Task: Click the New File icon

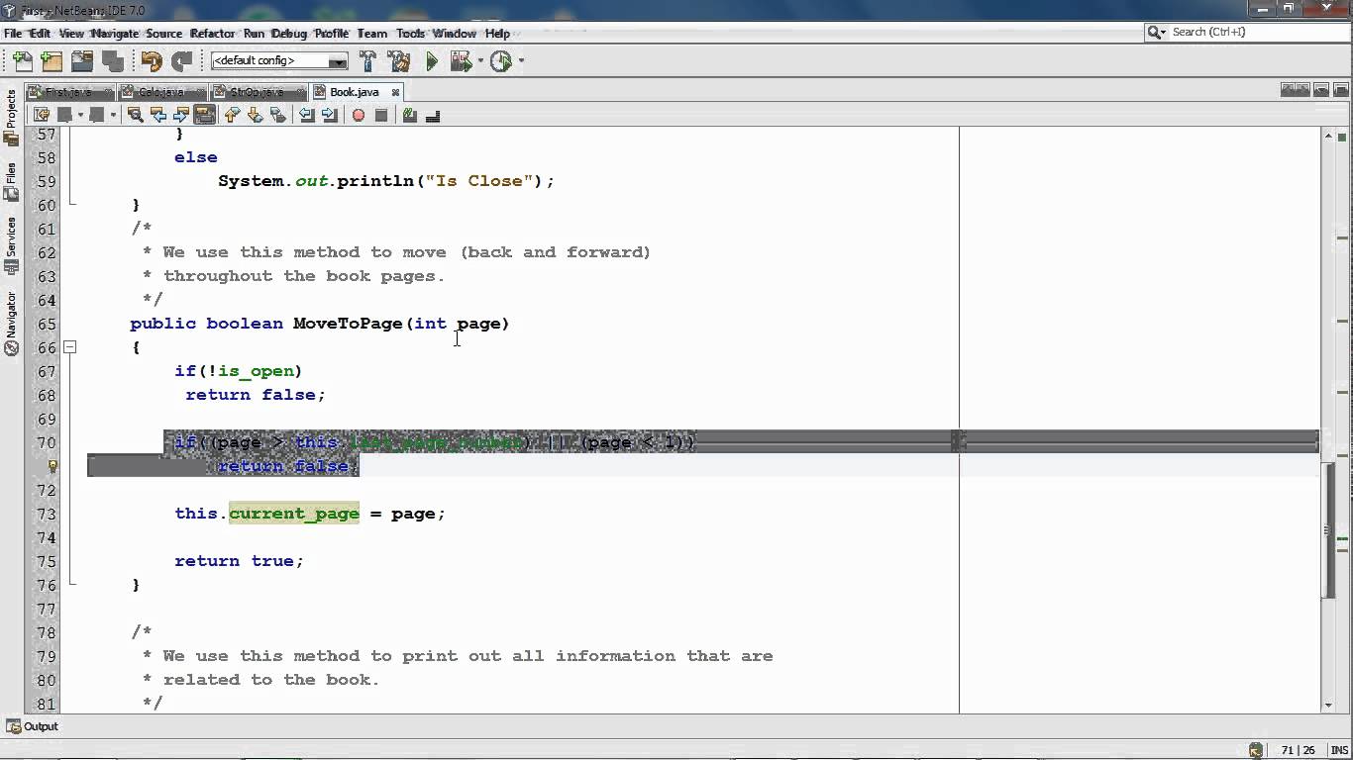Action: pos(22,61)
